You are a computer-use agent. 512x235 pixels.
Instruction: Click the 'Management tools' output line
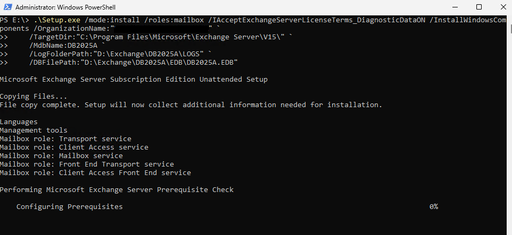point(34,130)
